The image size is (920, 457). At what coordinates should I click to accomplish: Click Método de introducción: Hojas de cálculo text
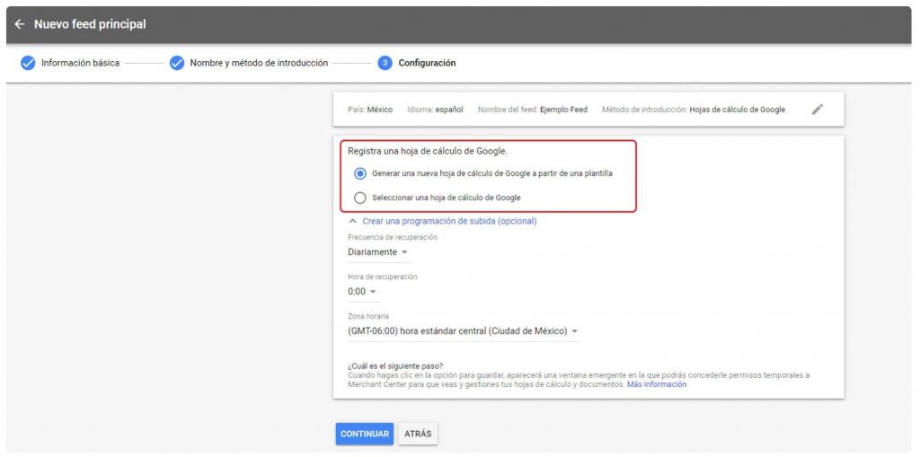pyautogui.click(x=694, y=110)
